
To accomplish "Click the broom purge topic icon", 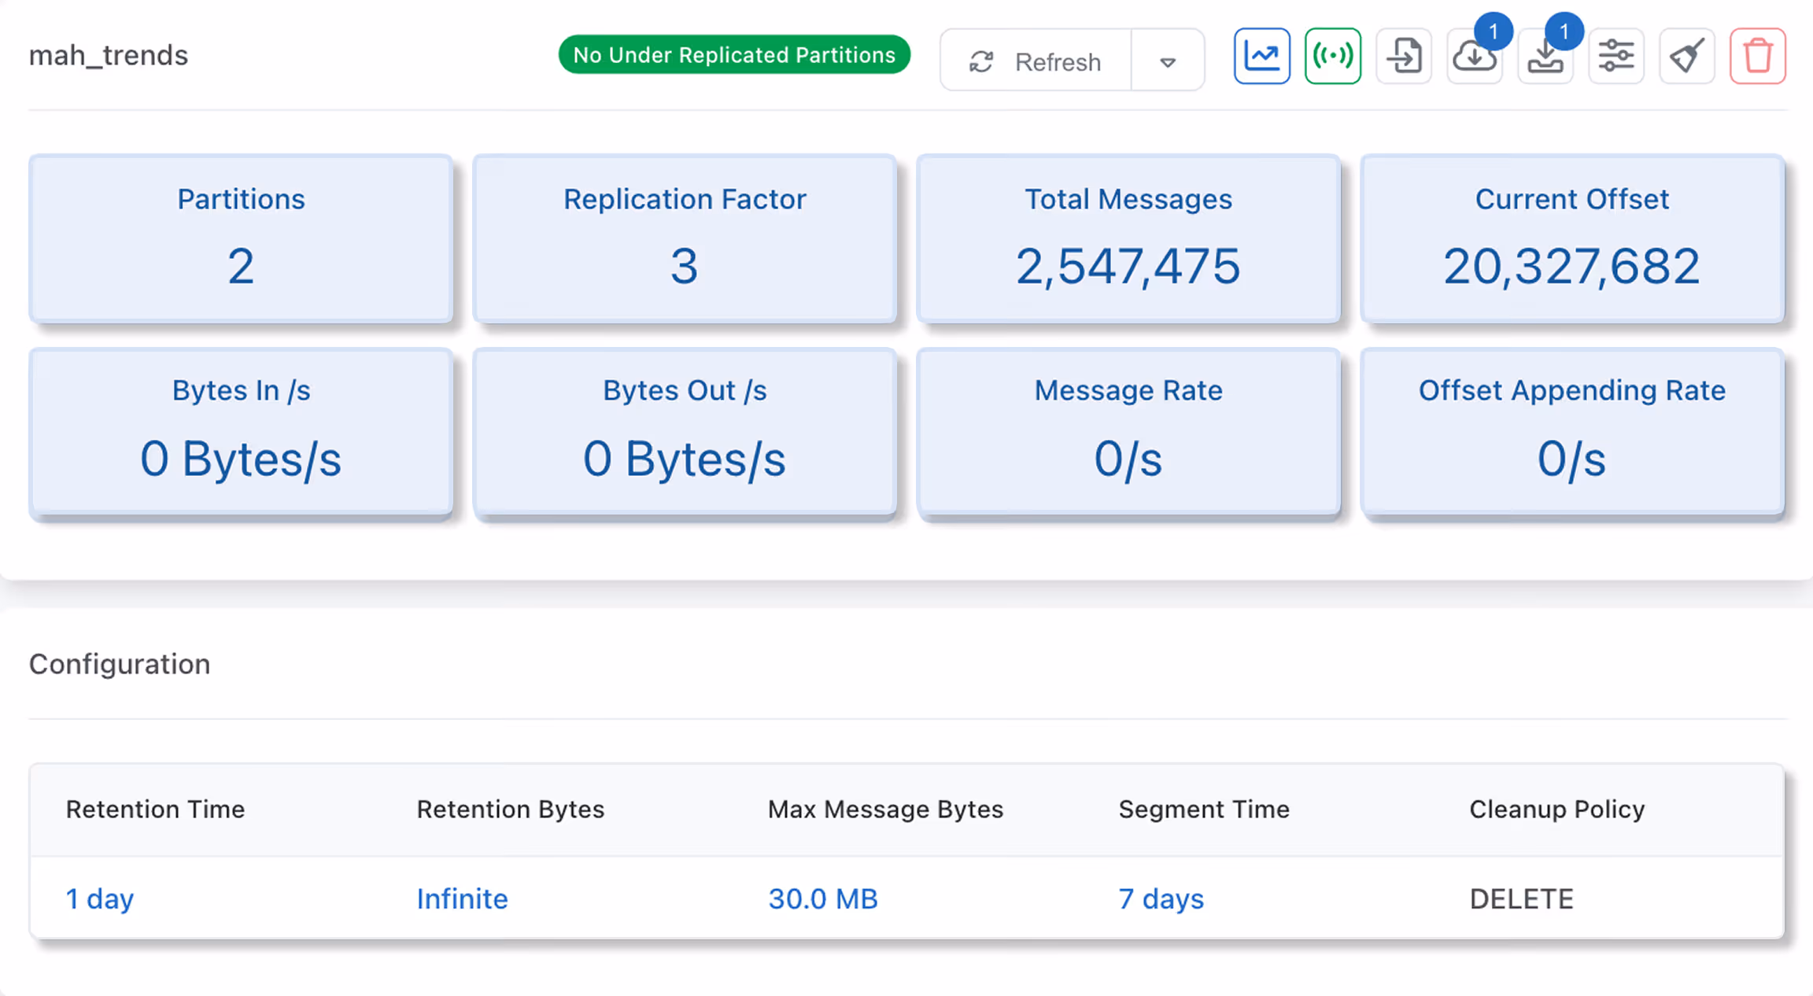I will 1687,56.
